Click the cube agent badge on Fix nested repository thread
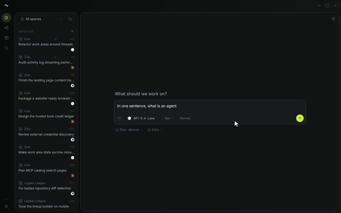 [x=72, y=194]
